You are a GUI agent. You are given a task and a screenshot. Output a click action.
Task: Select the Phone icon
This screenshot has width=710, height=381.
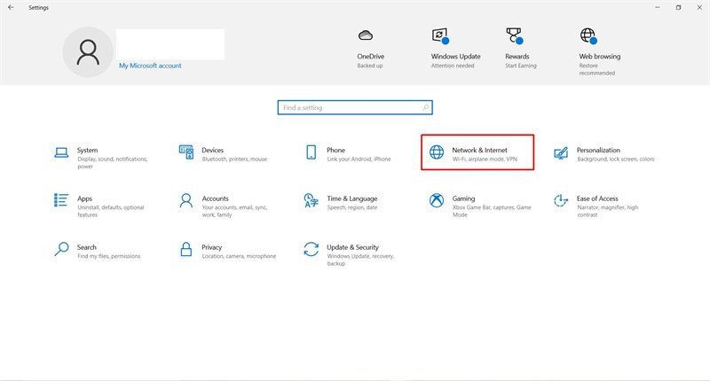click(312, 152)
